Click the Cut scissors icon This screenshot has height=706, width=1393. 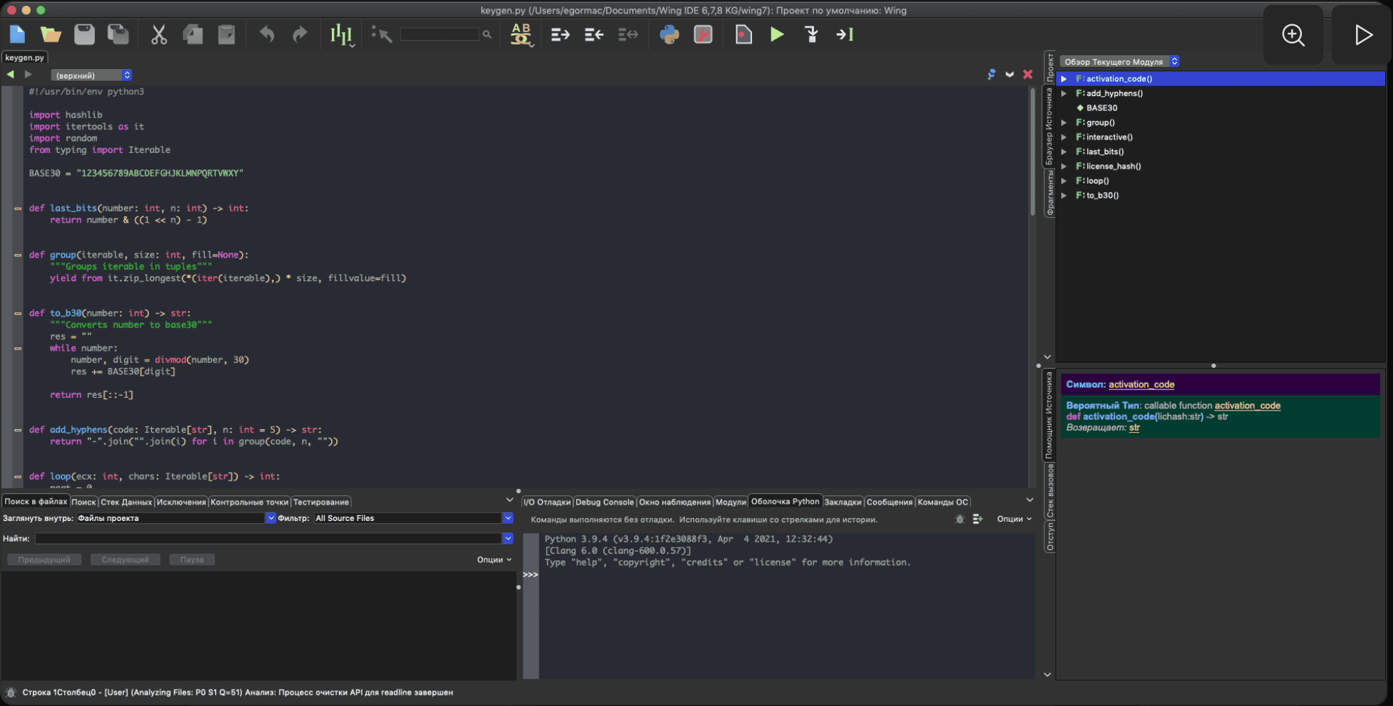click(159, 34)
